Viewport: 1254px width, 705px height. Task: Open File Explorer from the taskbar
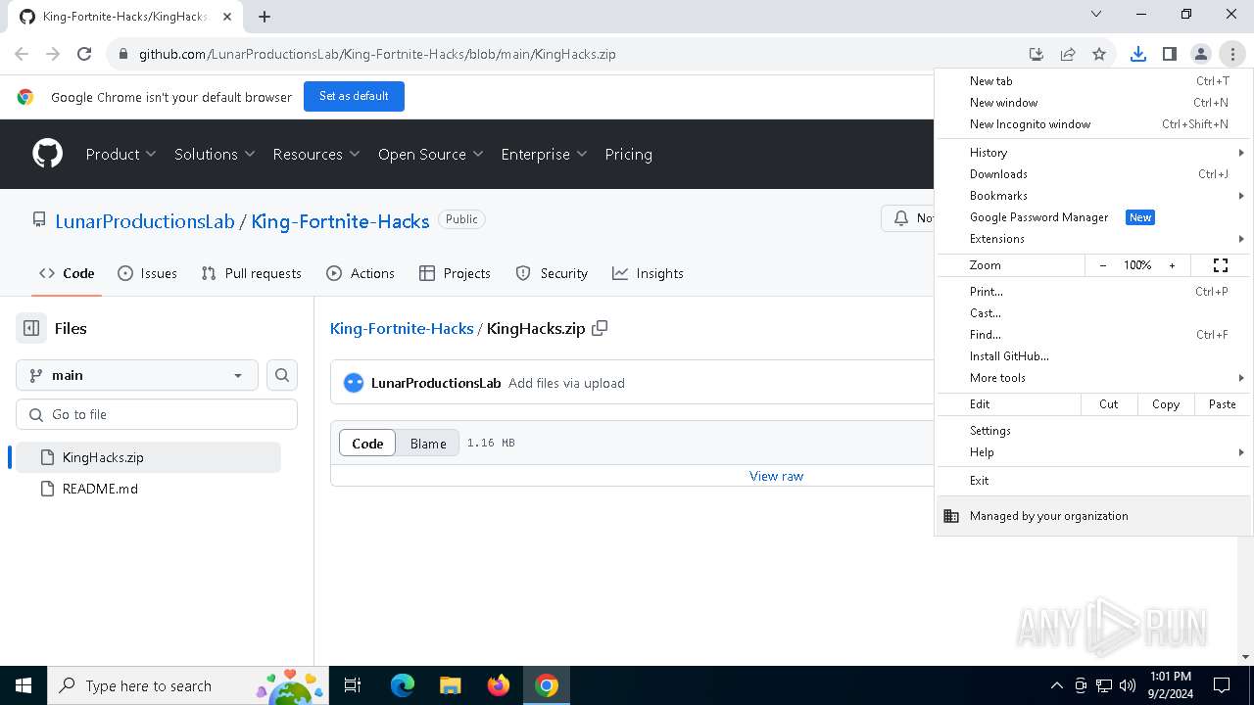click(450, 685)
